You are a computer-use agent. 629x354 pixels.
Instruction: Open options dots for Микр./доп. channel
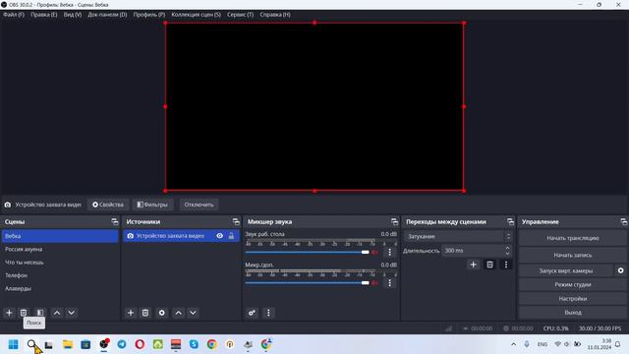pyautogui.click(x=389, y=283)
